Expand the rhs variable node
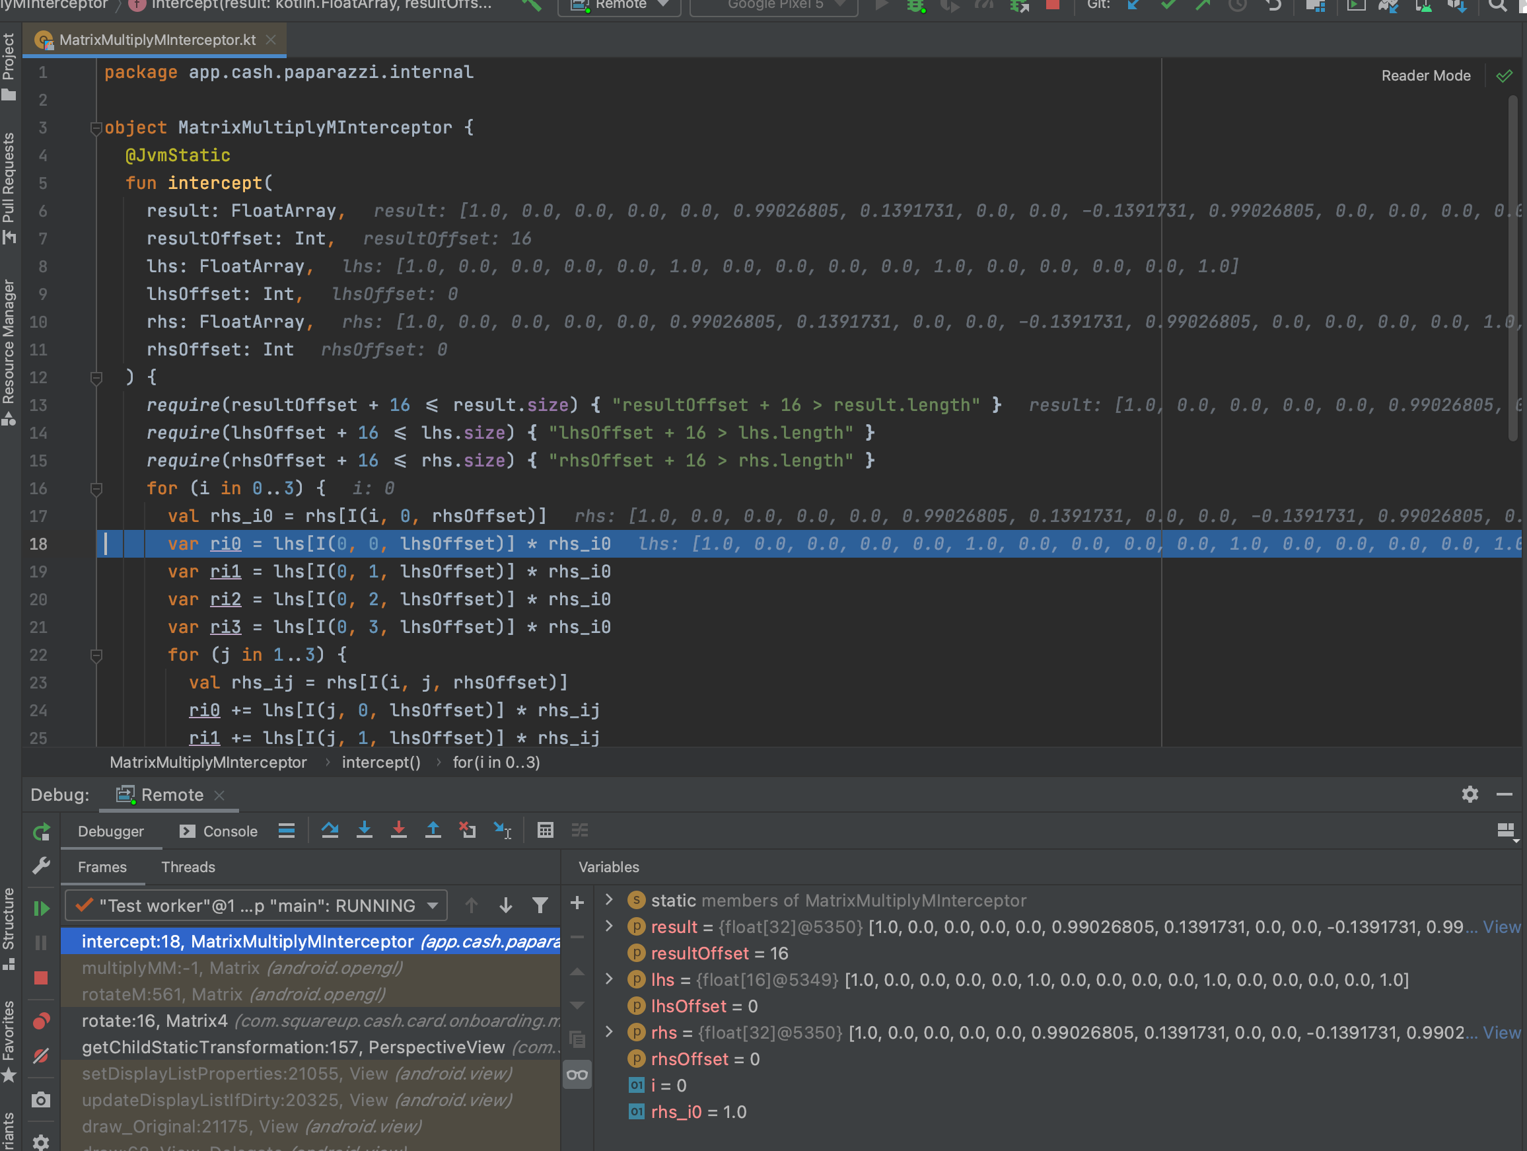1527x1151 pixels. [x=608, y=1032]
